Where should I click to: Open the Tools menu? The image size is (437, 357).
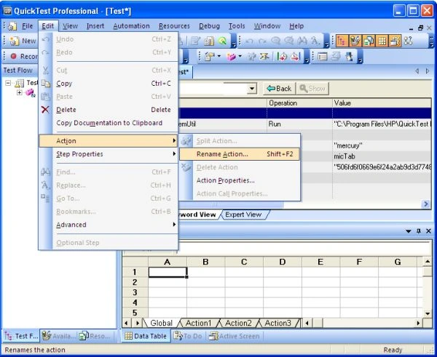click(237, 26)
